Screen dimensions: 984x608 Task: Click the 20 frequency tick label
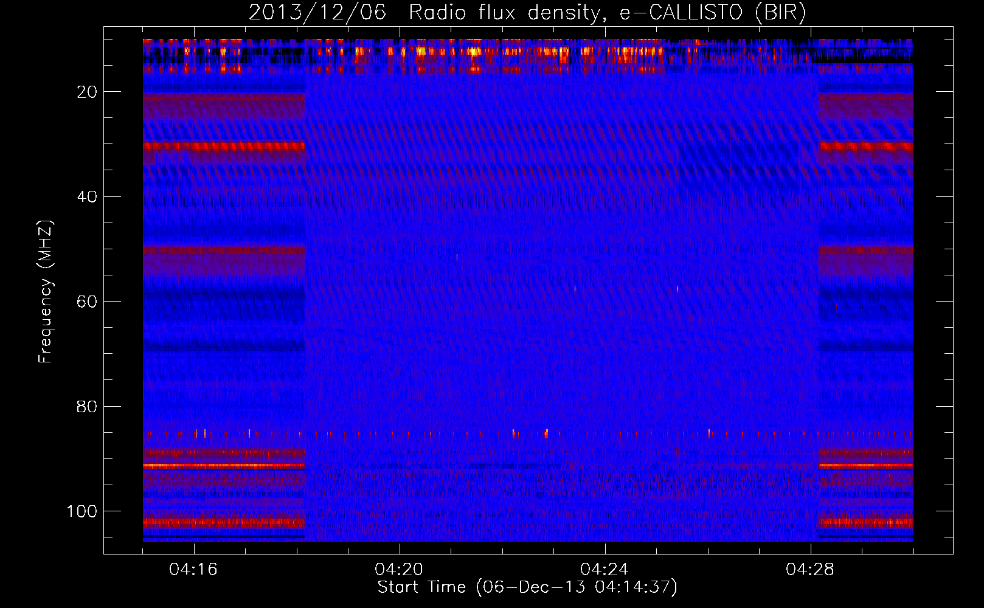point(87,92)
